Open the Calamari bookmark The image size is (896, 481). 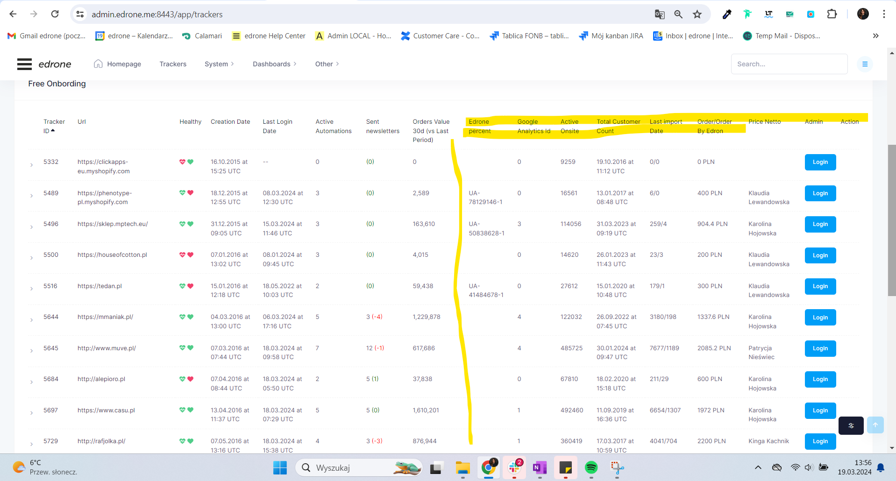coord(202,36)
